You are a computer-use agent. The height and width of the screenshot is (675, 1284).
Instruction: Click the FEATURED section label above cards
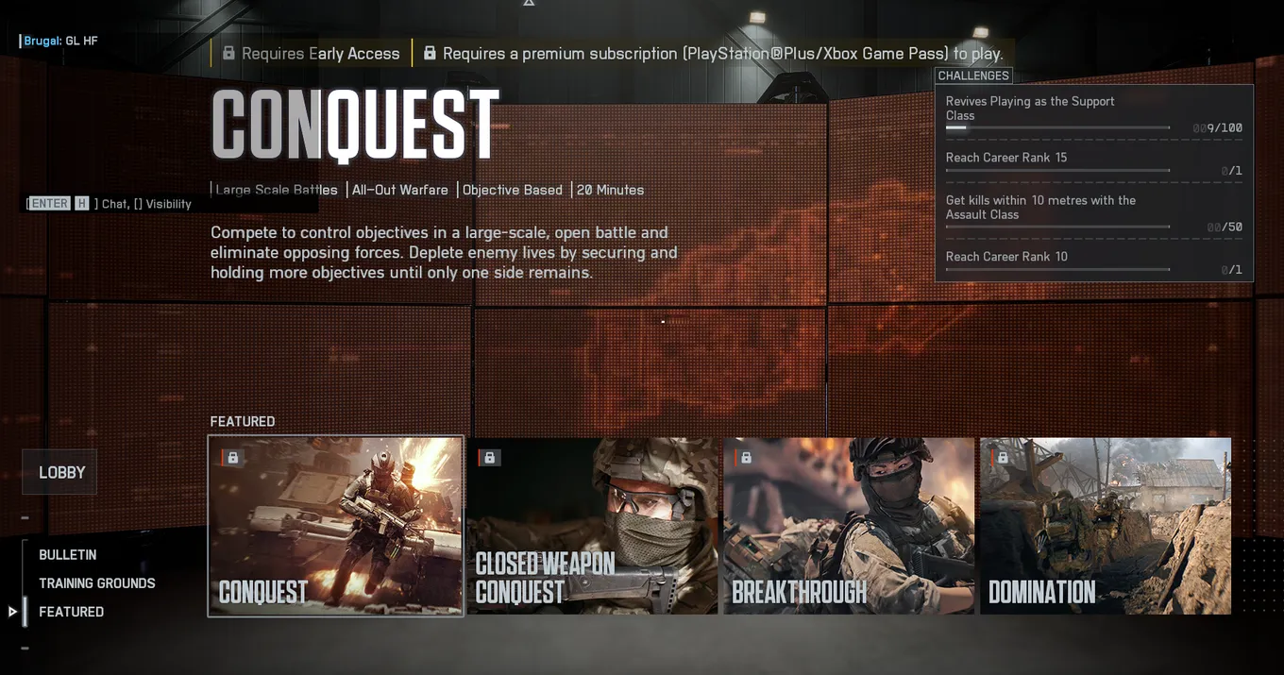pyautogui.click(x=243, y=421)
